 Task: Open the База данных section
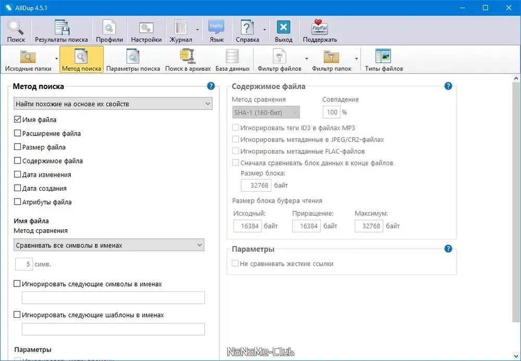point(232,59)
